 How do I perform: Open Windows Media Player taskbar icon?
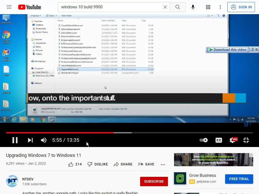[x=32, y=120]
